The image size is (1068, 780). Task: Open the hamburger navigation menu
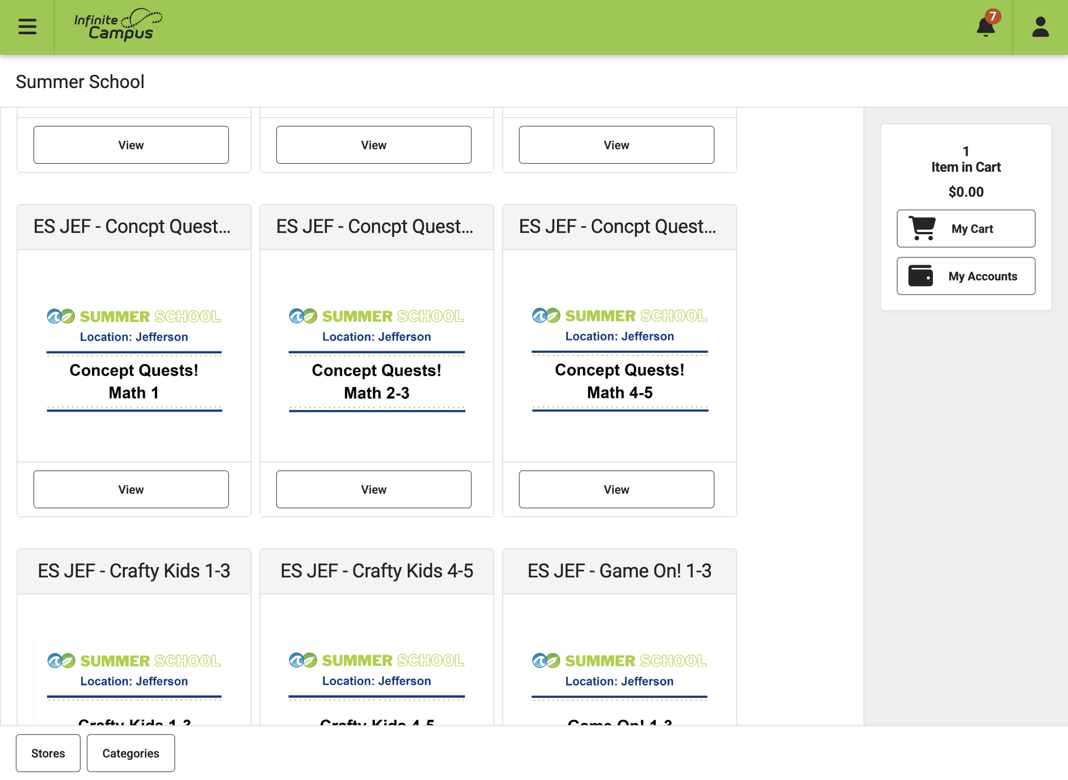(27, 26)
